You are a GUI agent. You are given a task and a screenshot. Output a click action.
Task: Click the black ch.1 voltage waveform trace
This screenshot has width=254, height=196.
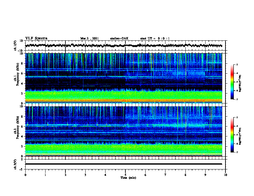pos(123,45)
